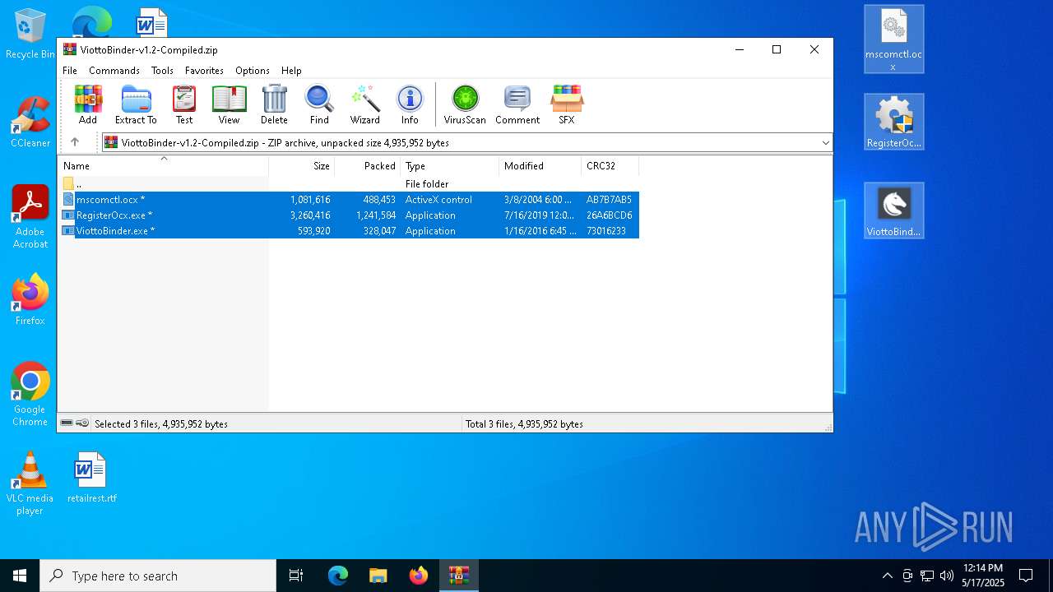This screenshot has height=592, width=1053.
Task: Sort by the Name column header
Action: [163, 165]
